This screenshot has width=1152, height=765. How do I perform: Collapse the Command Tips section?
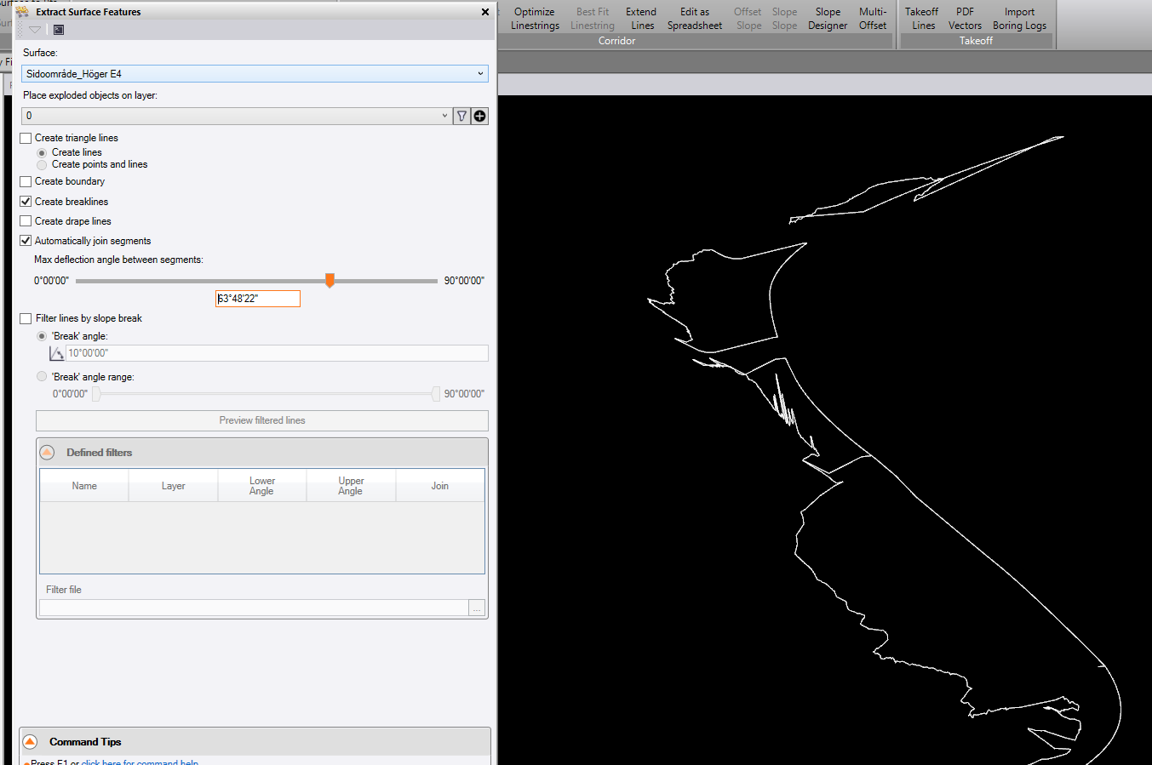pyautogui.click(x=30, y=742)
